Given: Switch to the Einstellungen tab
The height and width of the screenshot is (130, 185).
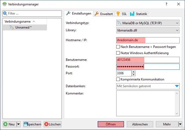Looking at the screenshot, I should tap(78, 13).
